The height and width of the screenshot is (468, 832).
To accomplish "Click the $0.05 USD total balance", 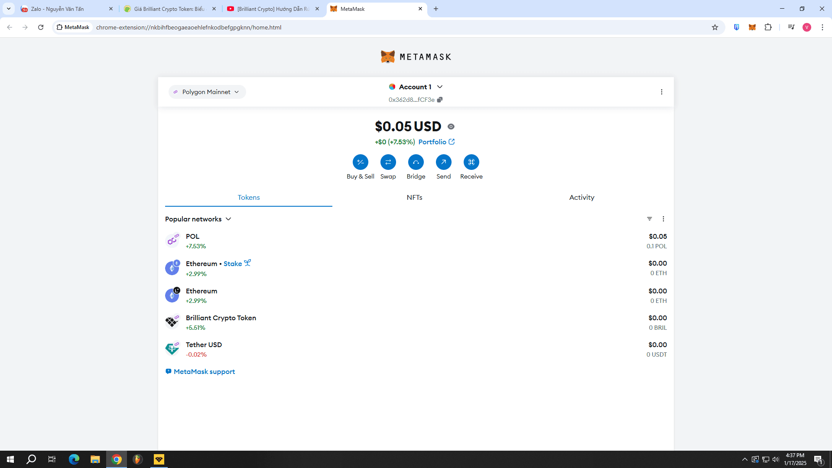I will click(408, 127).
